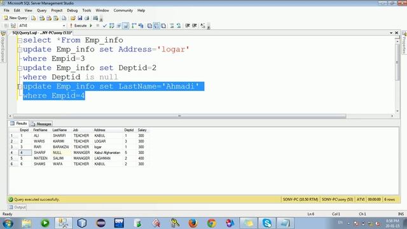Open a Database Engine Query
This screenshot has width=407, height=229.
[34, 18]
